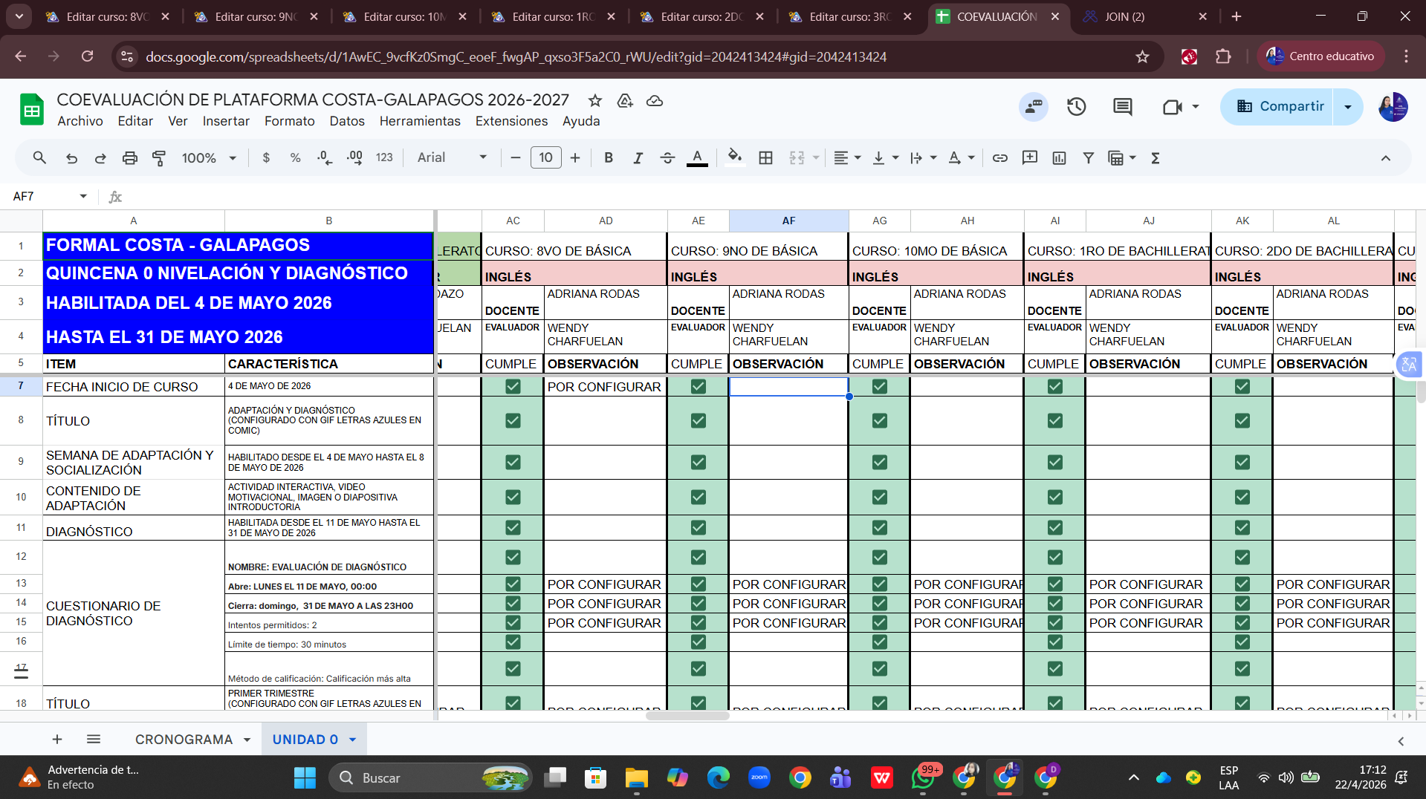
Task: Apply strikethrough formatting
Action: pos(667,157)
